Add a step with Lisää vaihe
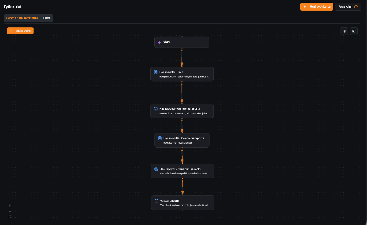Viewport: 367px width, 225px height. click(x=20, y=31)
